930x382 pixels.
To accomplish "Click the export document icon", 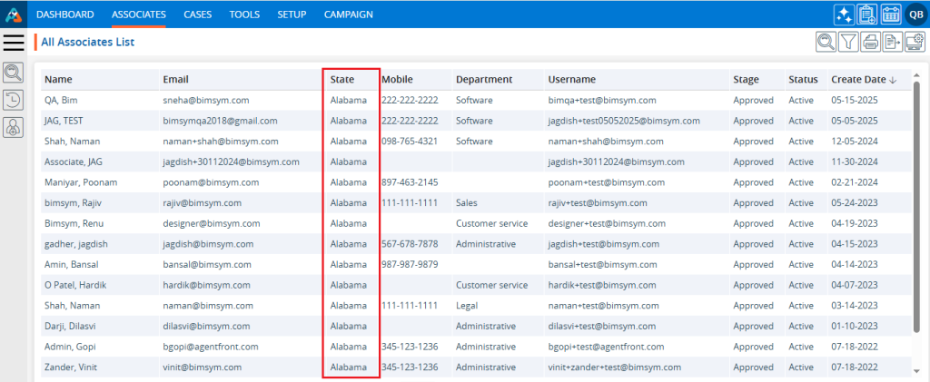I will [892, 41].
